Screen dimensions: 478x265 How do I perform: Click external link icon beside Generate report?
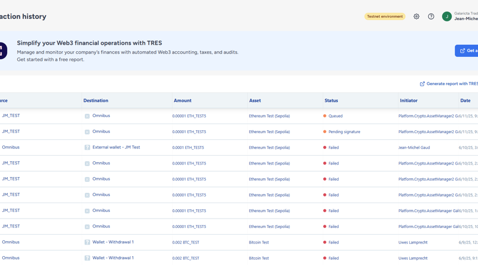pos(422,84)
